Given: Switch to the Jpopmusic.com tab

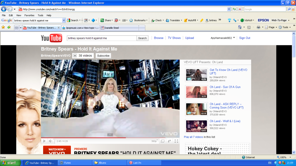Looking at the screenshot, I should [x=80, y=28].
